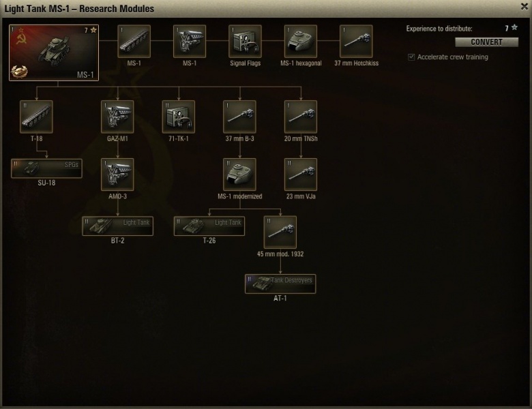Toggle Accelerate crew training checkbox
Screen dimensions: 532x409
(411, 57)
